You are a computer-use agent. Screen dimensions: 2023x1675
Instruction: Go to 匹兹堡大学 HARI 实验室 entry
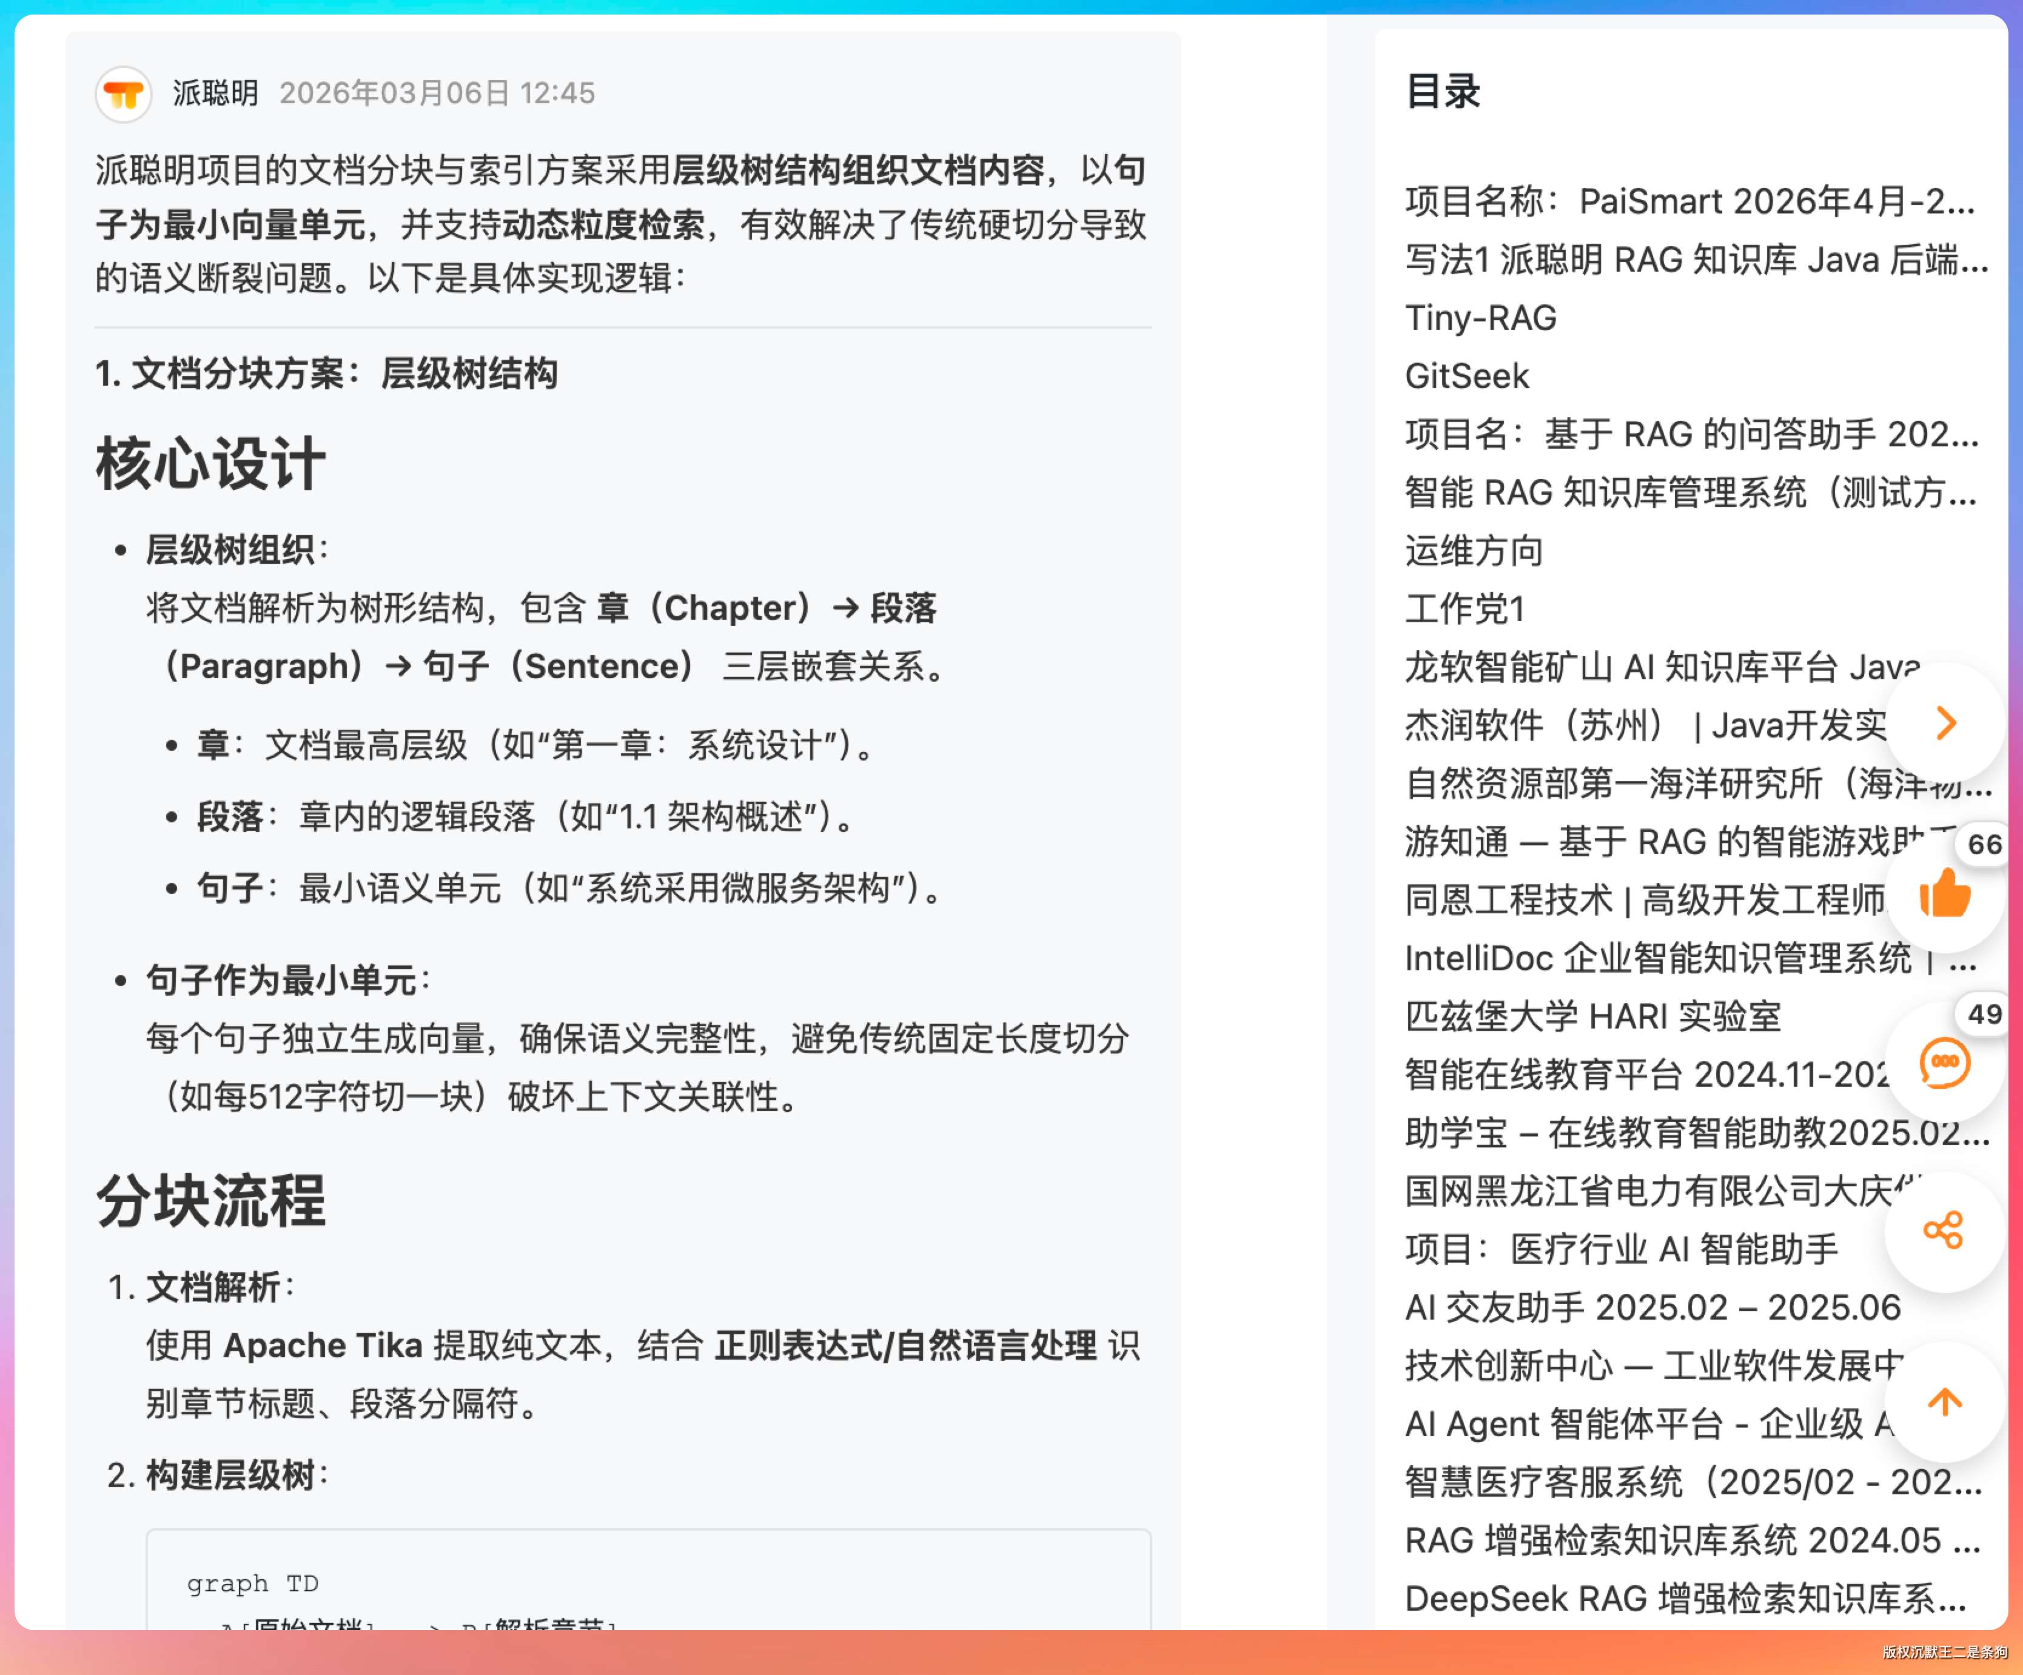pyautogui.click(x=1592, y=1016)
